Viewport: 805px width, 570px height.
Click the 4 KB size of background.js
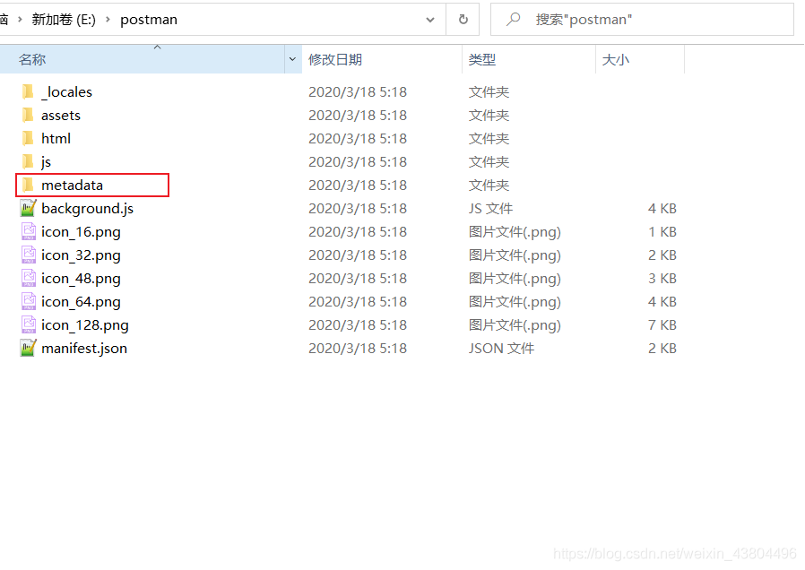662,208
